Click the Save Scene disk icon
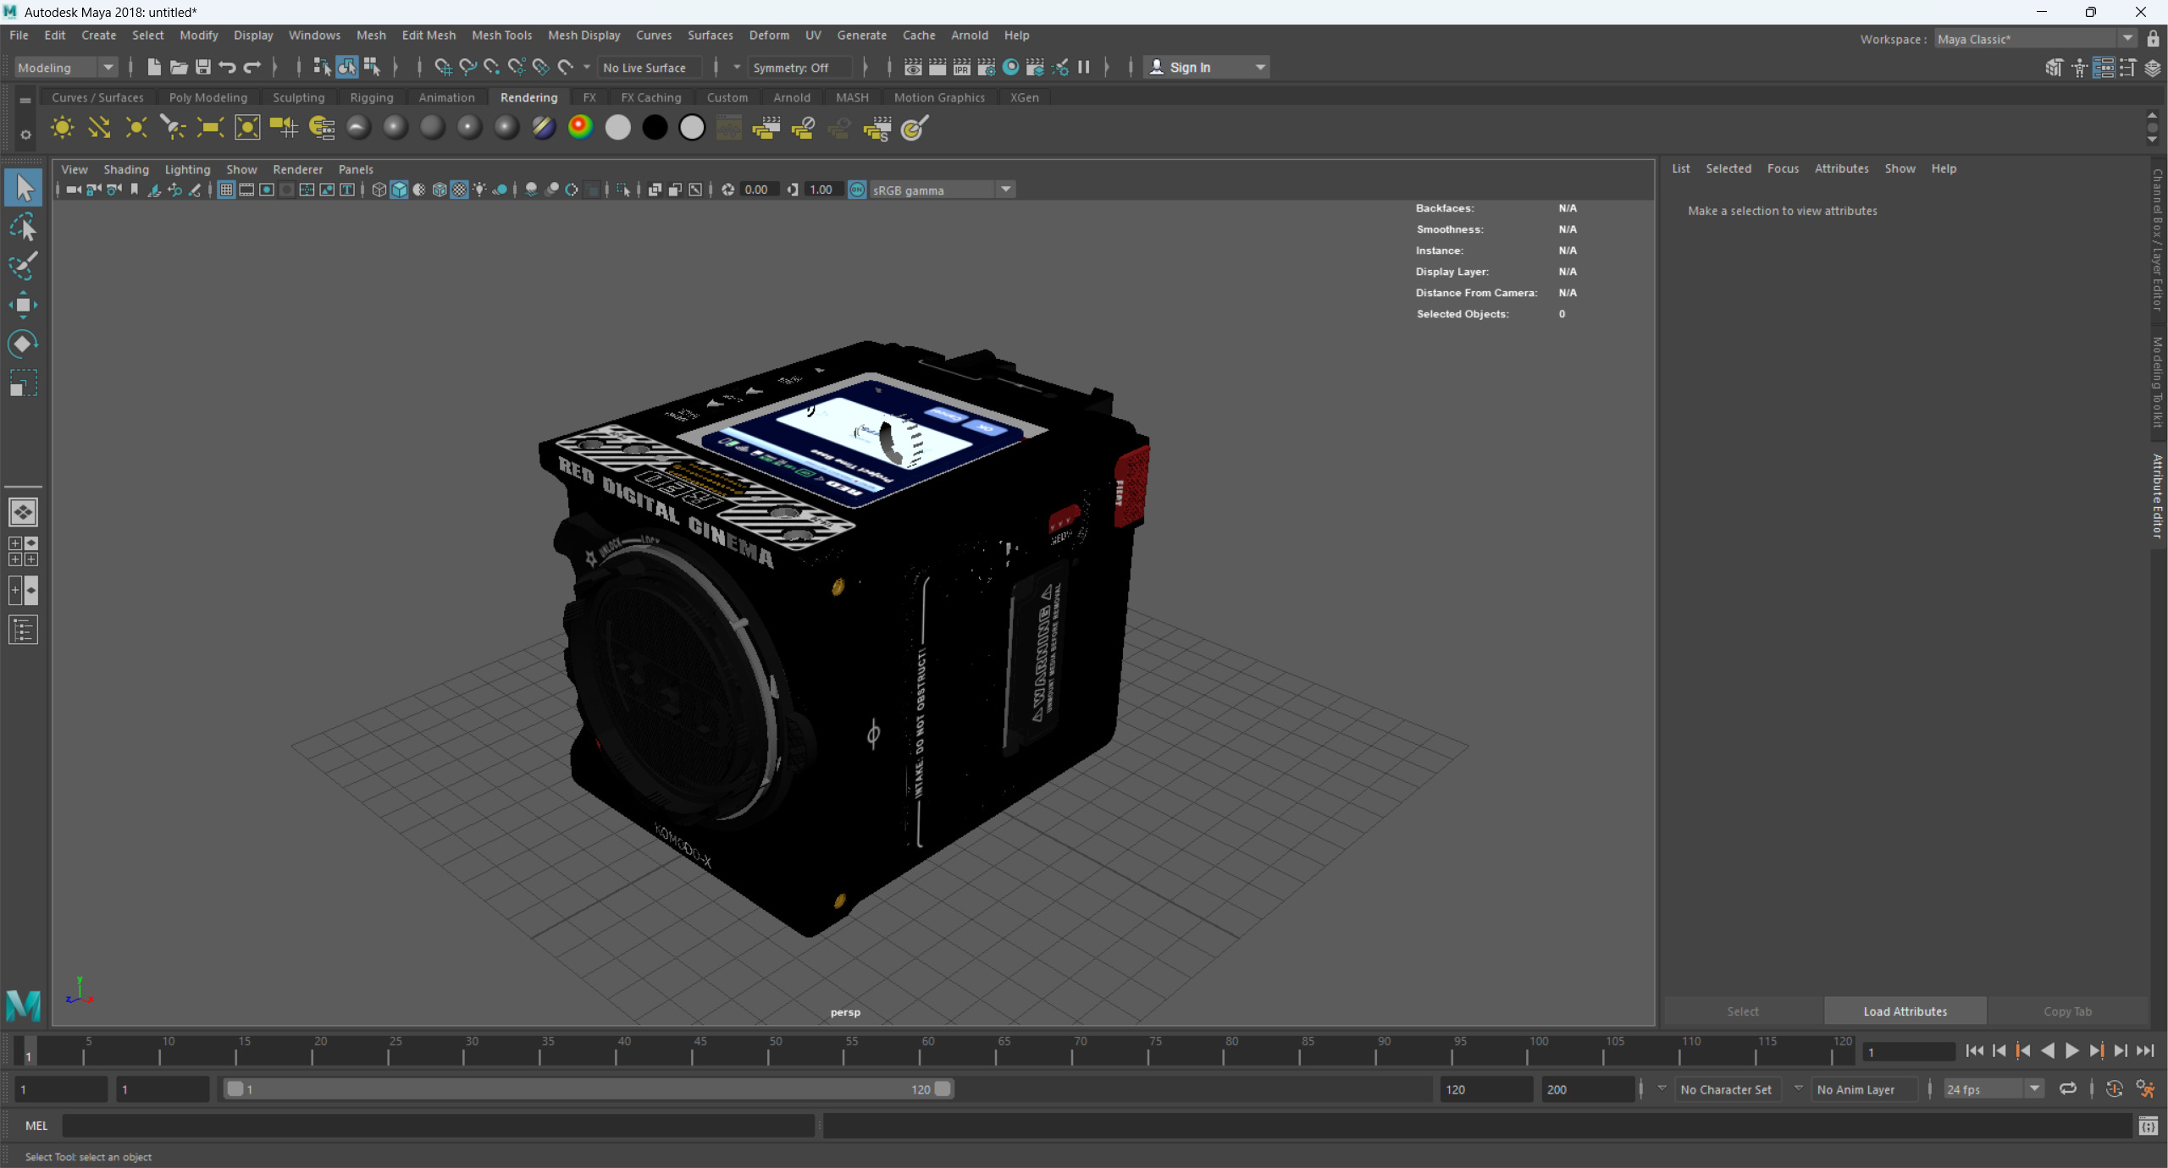 (203, 67)
